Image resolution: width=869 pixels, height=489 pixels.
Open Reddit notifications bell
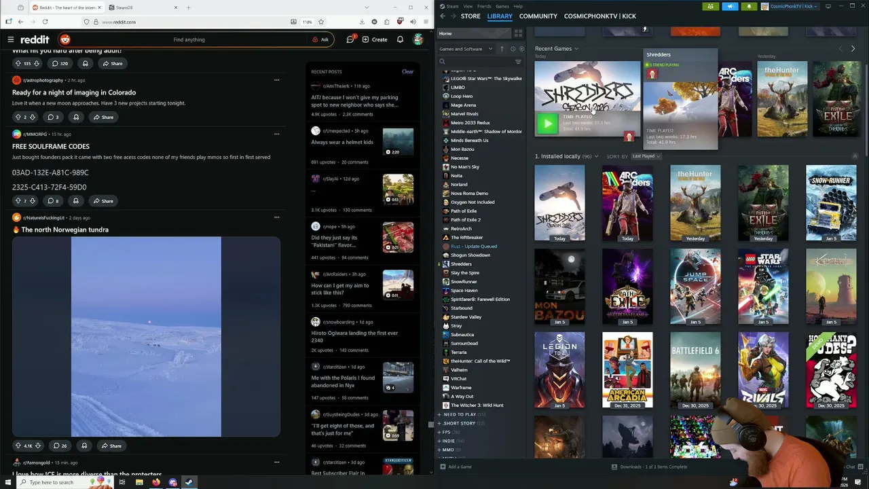(400, 39)
